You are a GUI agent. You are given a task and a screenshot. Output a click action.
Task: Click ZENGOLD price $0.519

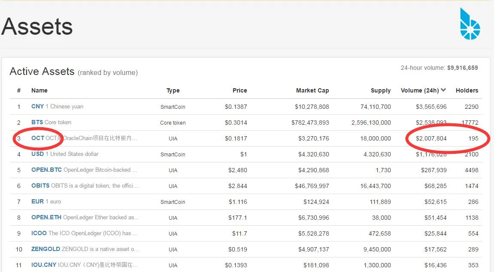tap(238, 249)
